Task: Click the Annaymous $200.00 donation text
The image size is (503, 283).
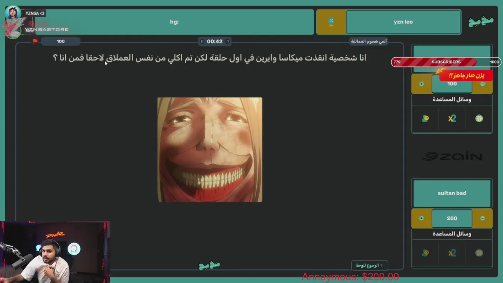Action: (x=351, y=277)
